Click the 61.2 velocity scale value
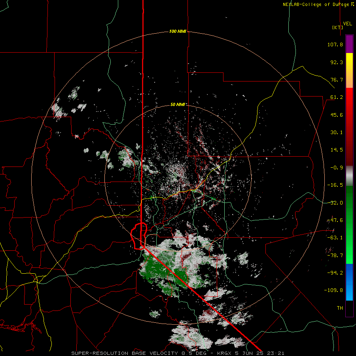The width and height of the screenshot is (356, 356). 337,97
